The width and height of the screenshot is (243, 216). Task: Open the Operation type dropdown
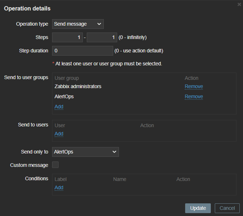point(78,24)
